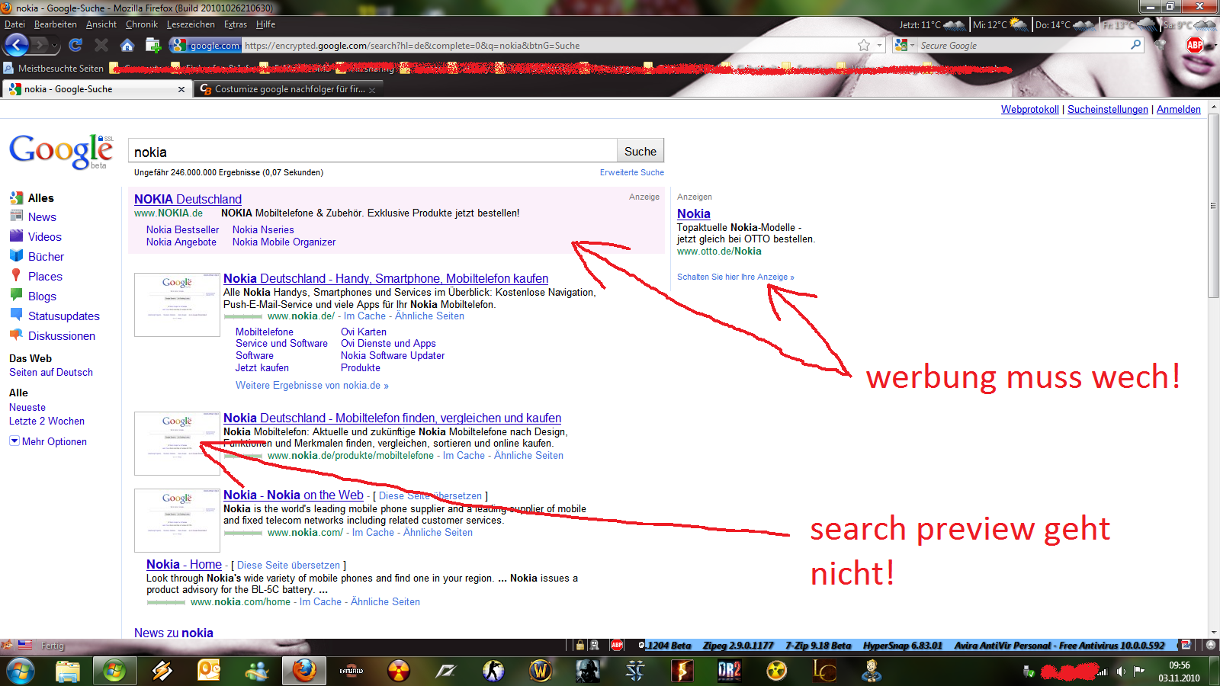This screenshot has height=686, width=1220.
Task: Select the Bücher search filter
Action: pyautogui.click(x=46, y=257)
